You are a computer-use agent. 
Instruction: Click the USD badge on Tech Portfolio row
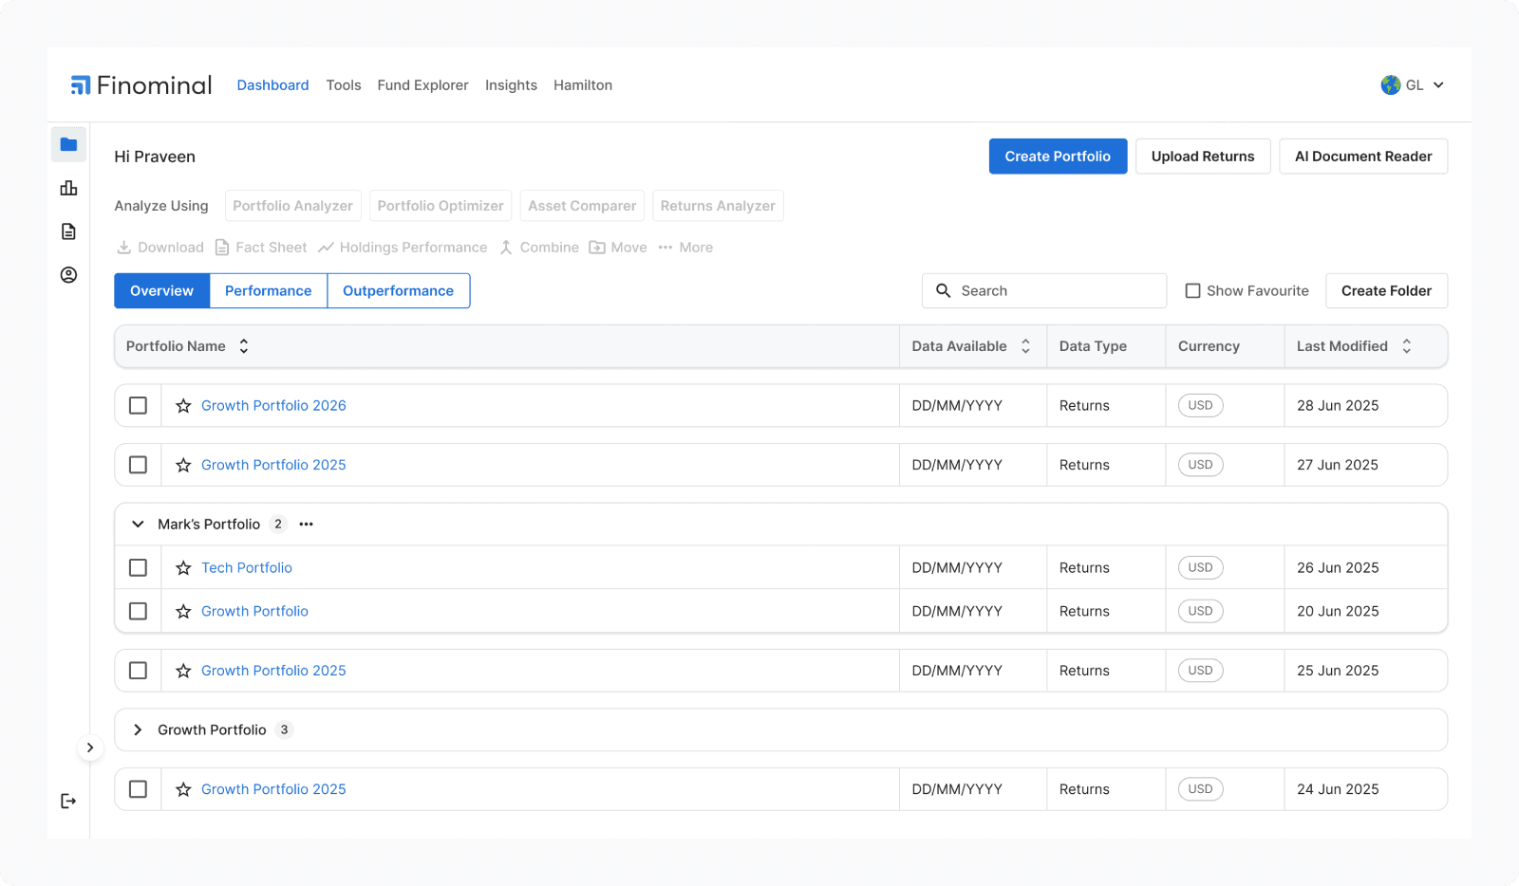click(x=1200, y=568)
